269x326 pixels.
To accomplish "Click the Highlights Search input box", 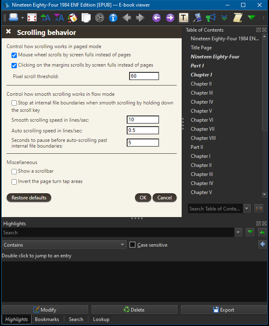I will click(x=118, y=232).
